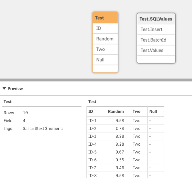
Task: Select the Test.BatchId field
Action: point(156,40)
